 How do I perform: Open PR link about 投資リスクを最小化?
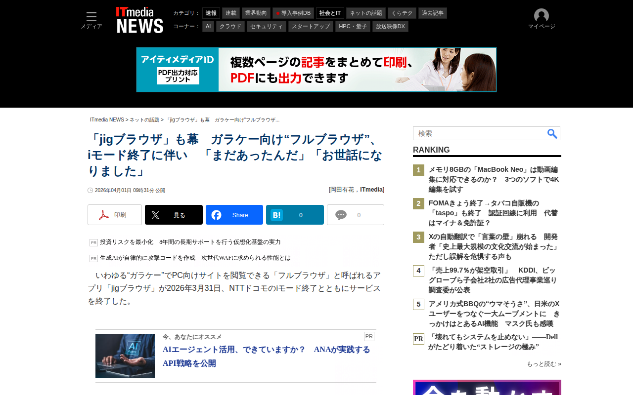pyautogui.click(x=190, y=242)
